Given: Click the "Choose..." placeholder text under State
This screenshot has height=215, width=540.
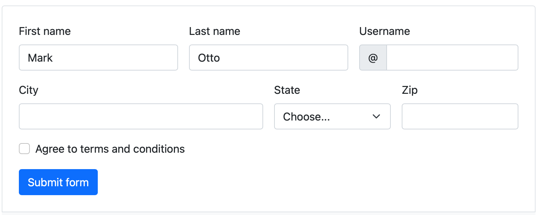Looking at the screenshot, I should 306,117.
